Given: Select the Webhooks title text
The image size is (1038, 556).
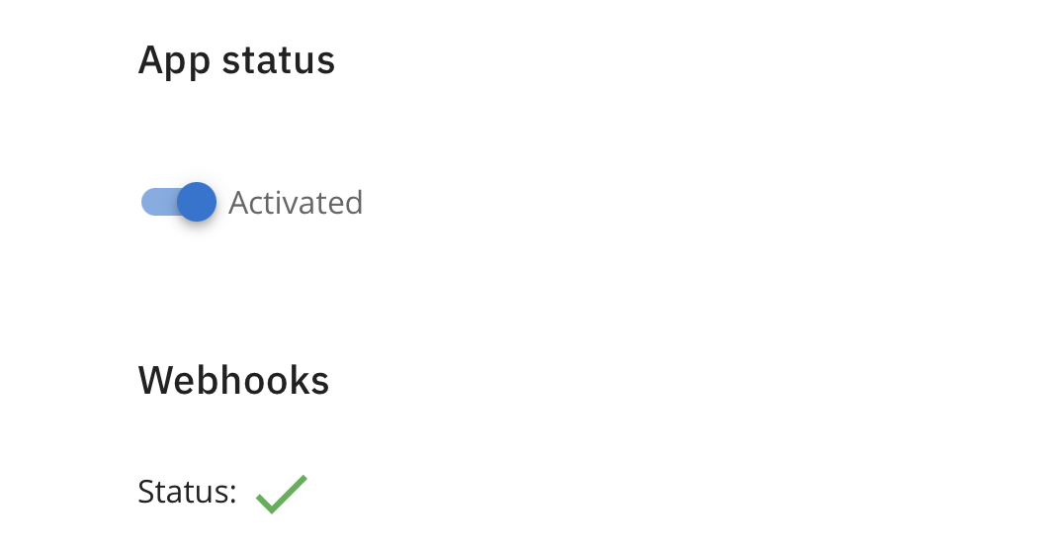Looking at the screenshot, I should point(233,380).
